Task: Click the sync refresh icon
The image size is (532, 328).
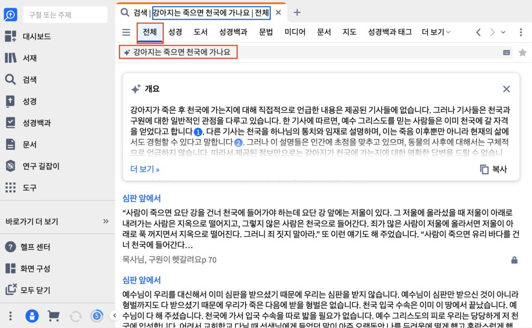Action: coord(76,317)
